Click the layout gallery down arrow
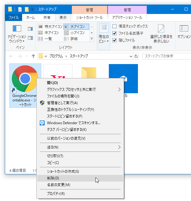The width and height of the screenshot is (191, 201). tap(92, 33)
